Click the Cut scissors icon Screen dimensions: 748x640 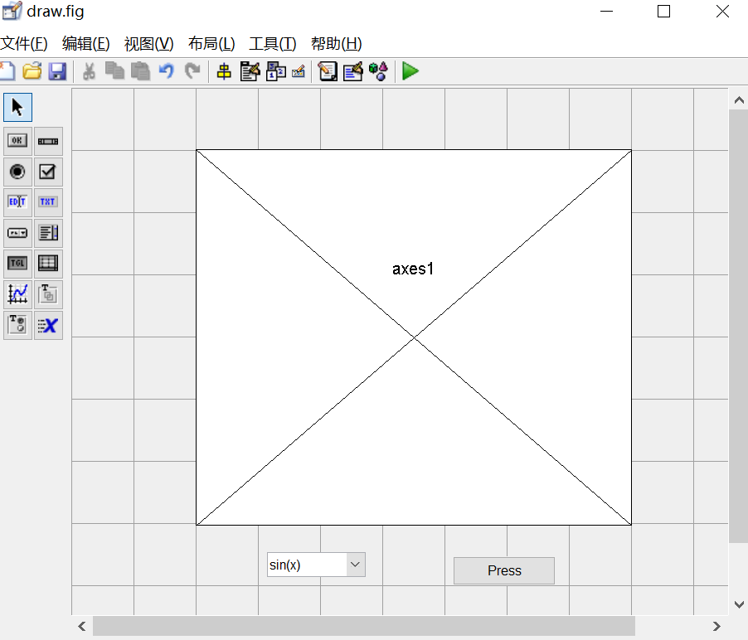[89, 71]
